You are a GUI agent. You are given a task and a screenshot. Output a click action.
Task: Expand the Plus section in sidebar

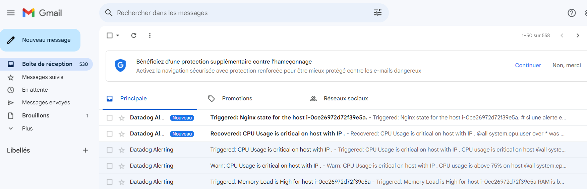(x=27, y=128)
